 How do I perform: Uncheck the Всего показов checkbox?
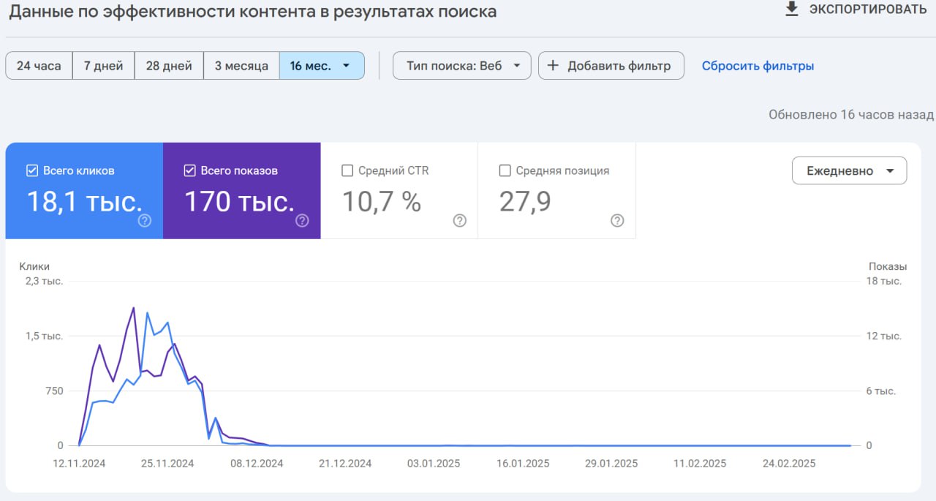tap(189, 170)
